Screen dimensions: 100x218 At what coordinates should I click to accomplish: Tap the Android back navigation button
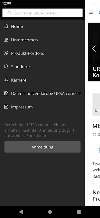[21, 212]
